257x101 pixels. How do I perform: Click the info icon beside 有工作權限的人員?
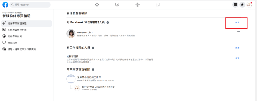click(x=93, y=48)
